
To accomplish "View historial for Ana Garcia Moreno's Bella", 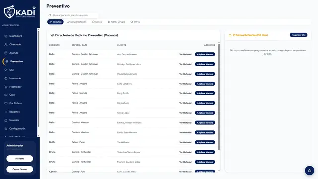I will click(185, 54).
